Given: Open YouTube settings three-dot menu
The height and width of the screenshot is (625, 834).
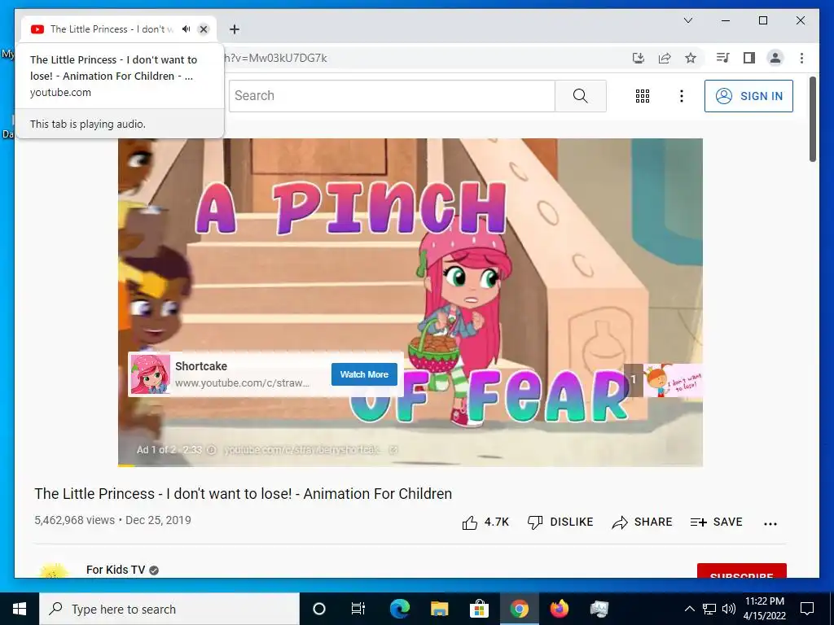Looking at the screenshot, I should [682, 96].
